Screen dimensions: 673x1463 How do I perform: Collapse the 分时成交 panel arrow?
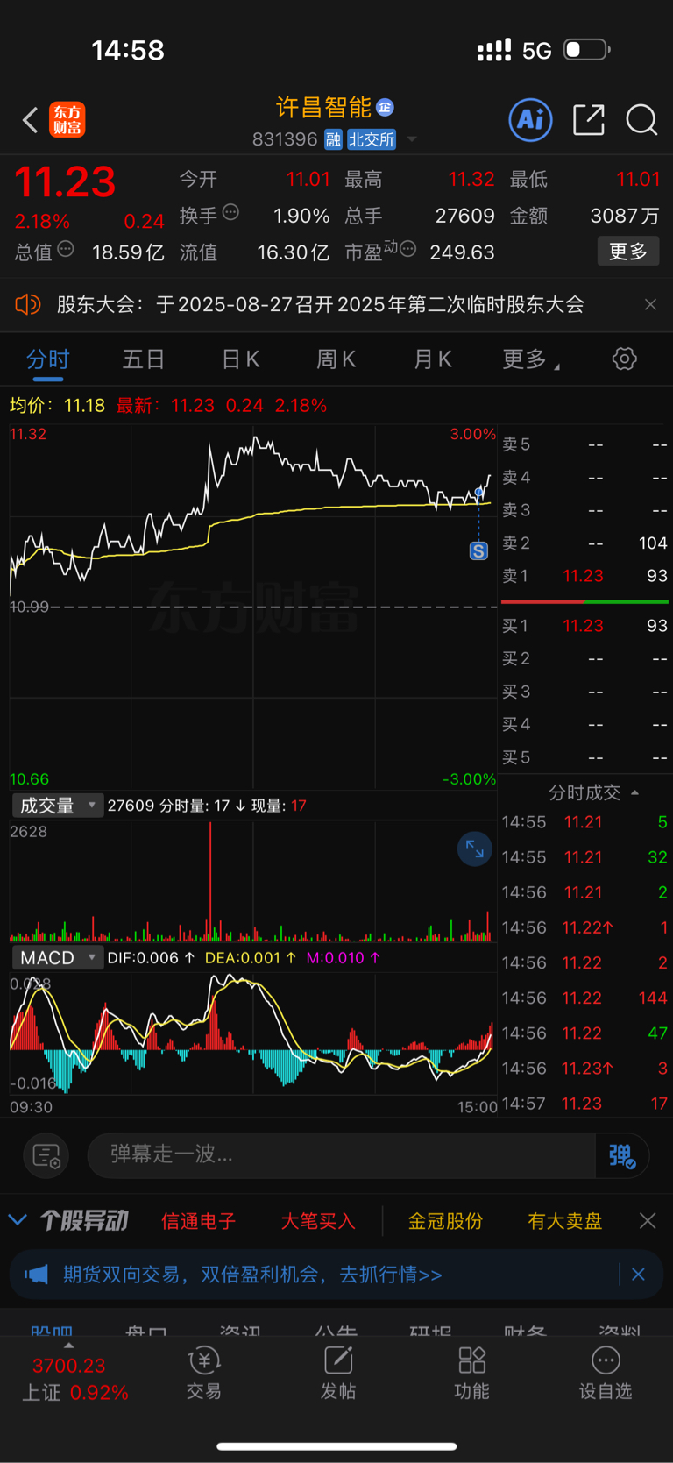pos(634,792)
